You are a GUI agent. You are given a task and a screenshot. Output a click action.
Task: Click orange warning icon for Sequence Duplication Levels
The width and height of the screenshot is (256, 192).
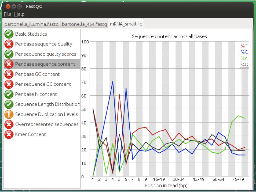click(x=9, y=114)
